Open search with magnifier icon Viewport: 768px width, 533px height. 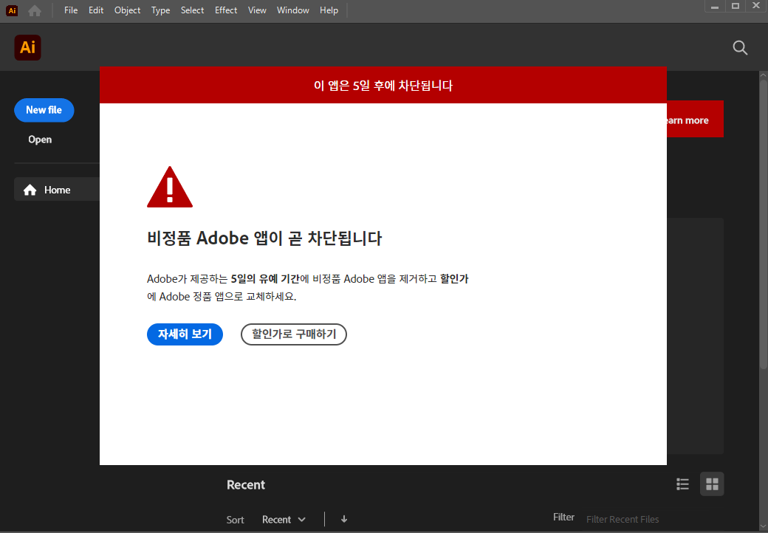[x=740, y=48]
